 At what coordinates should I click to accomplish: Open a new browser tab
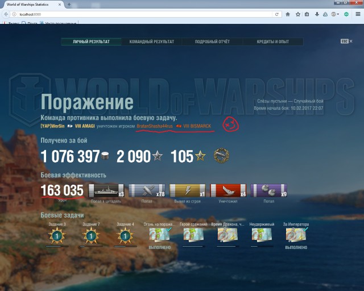click(x=69, y=5)
